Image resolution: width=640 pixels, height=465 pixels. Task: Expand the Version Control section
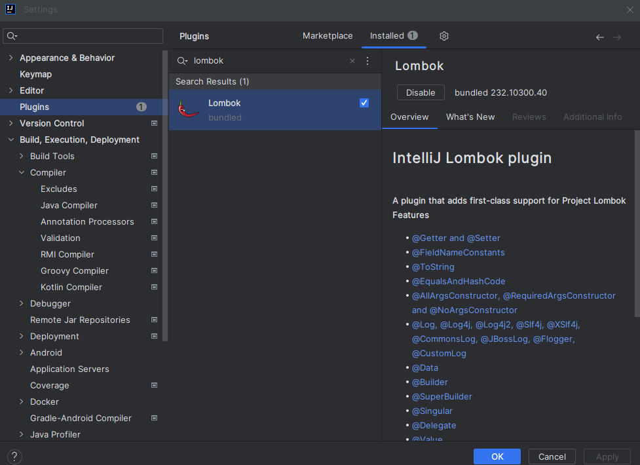pyautogui.click(x=10, y=123)
